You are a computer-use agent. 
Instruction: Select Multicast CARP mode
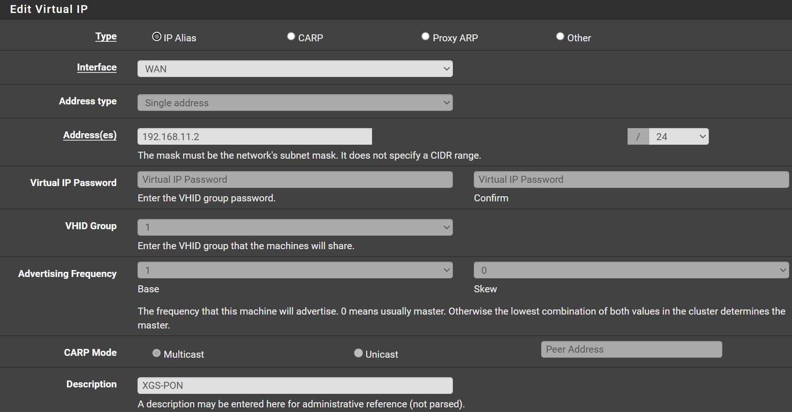(157, 353)
